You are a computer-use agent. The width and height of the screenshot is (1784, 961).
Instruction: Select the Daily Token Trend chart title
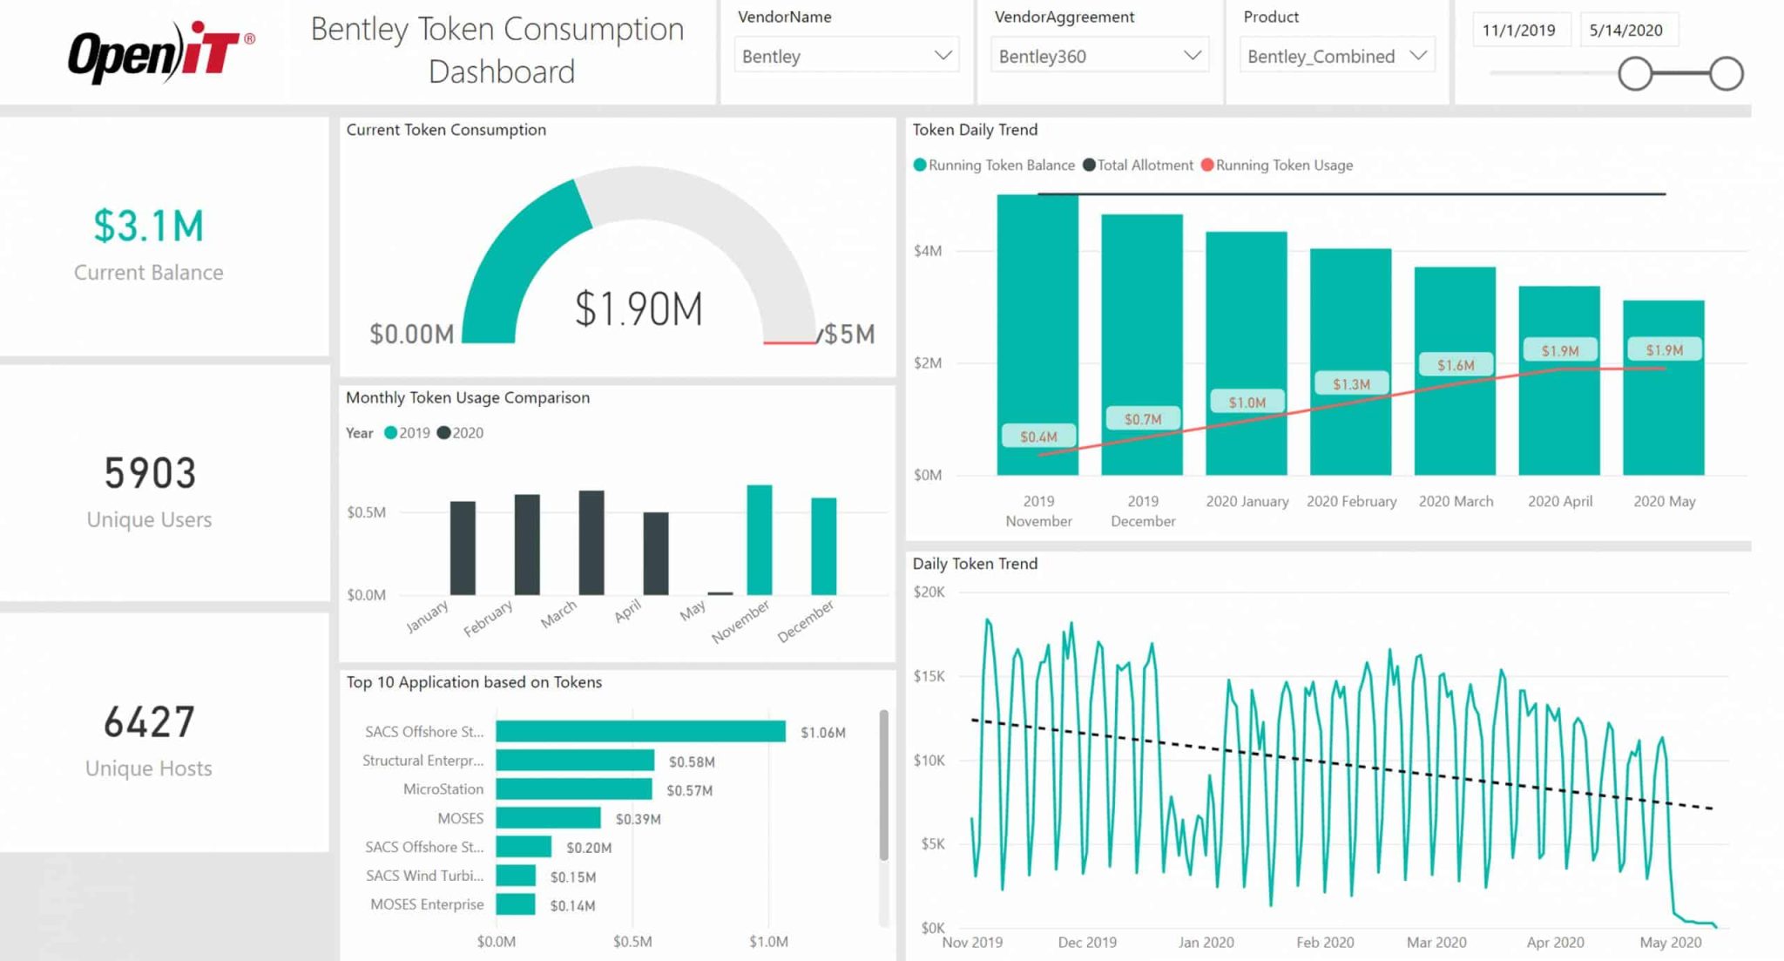pyautogui.click(x=975, y=564)
